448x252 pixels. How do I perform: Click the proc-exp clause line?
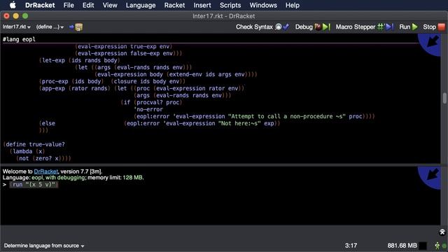pos(112,81)
